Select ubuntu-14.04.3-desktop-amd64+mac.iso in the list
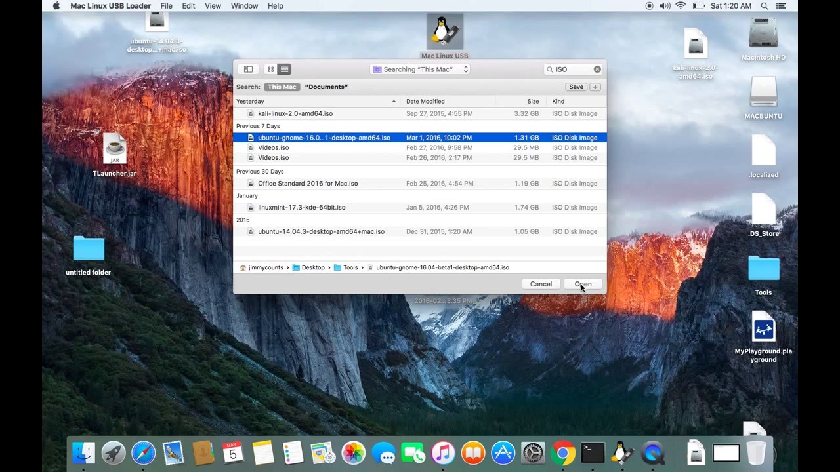Viewport: 840px width, 472px height. [420, 231]
